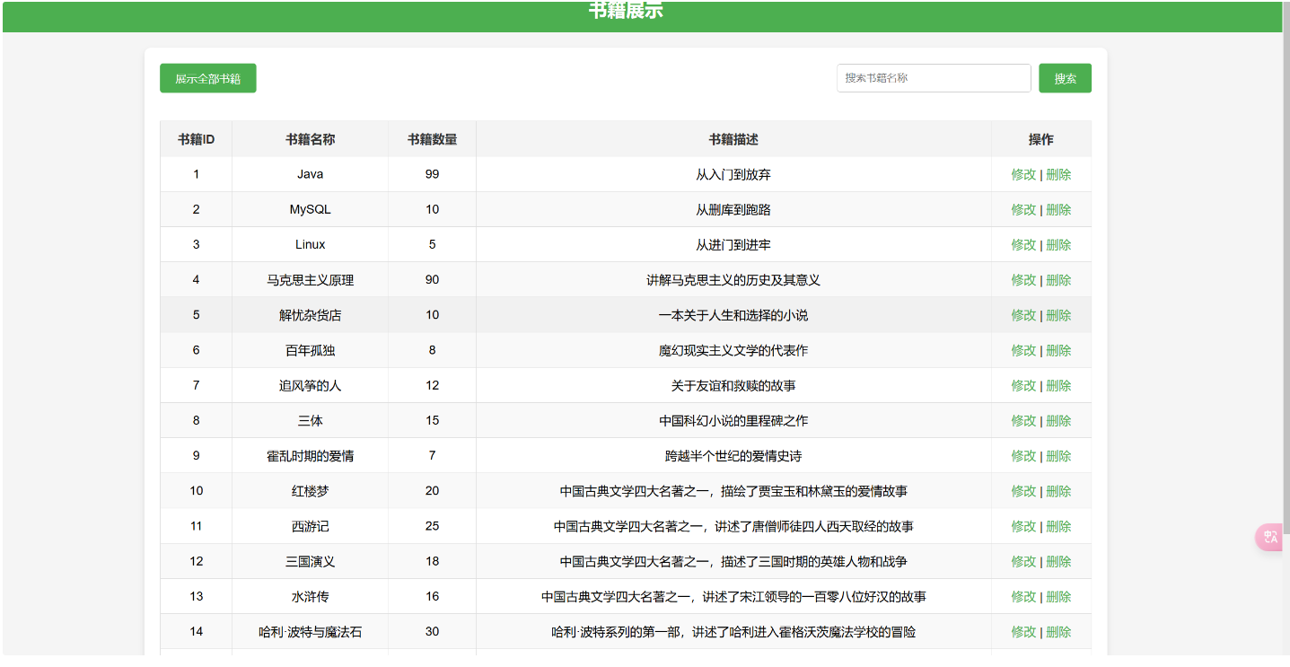
Task: Click 修改 in the 水浒传 row
Action: (1023, 596)
